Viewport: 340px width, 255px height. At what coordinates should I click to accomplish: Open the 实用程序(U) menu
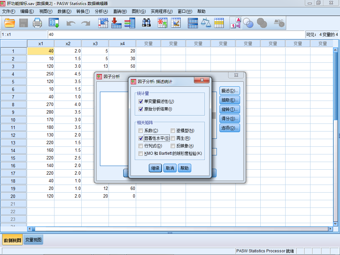(x=162, y=11)
